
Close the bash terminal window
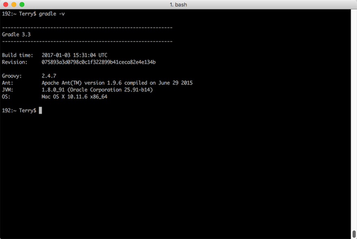(x=6, y=4)
